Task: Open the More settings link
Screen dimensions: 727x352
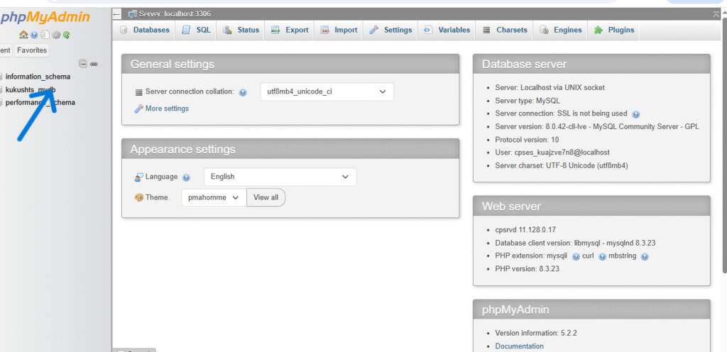Action: pos(167,109)
